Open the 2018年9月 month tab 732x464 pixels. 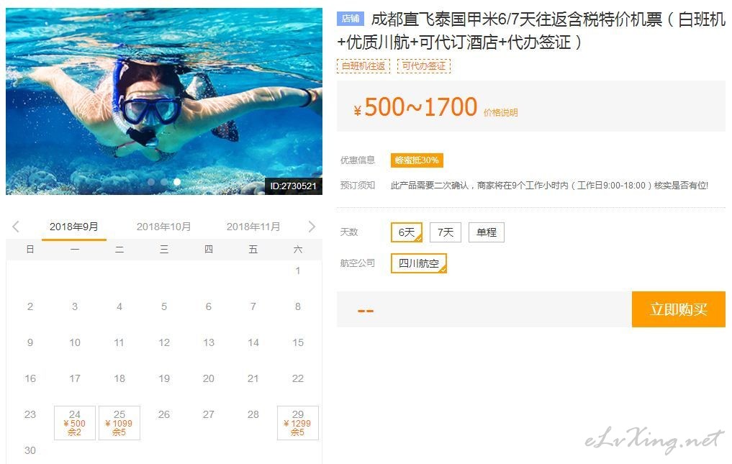pyautogui.click(x=73, y=227)
